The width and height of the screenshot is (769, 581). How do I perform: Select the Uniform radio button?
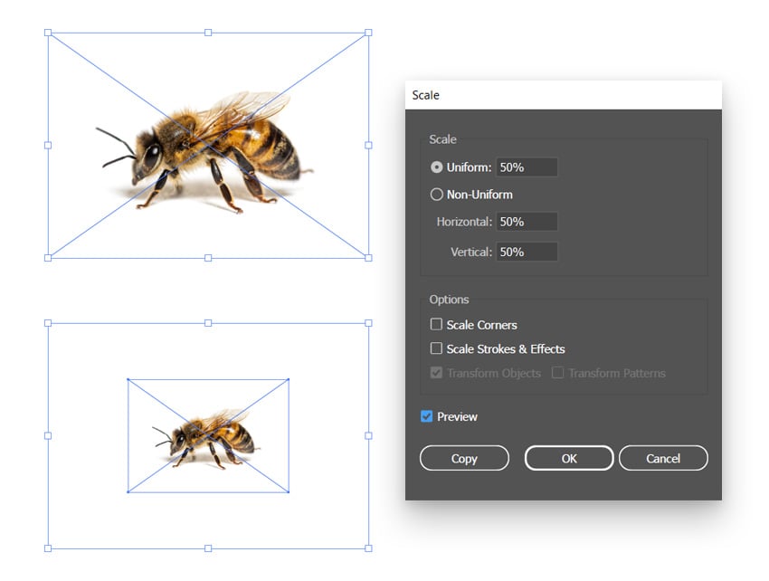pyautogui.click(x=437, y=167)
